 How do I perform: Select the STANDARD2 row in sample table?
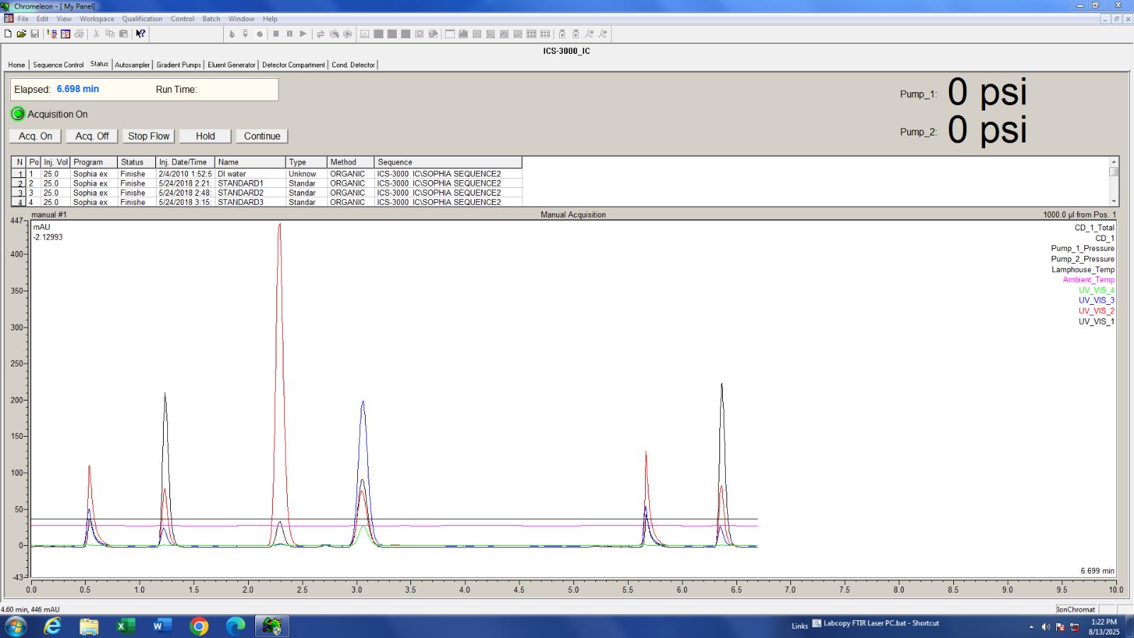pos(240,193)
